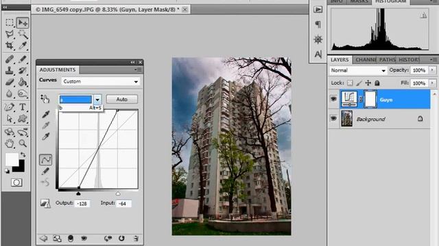Toggle lock position

coord(368,83)
